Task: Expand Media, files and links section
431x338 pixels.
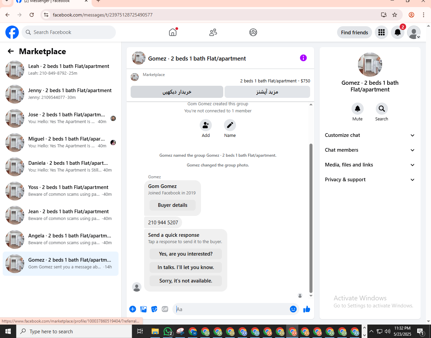Action: click(x=370, y=165)
